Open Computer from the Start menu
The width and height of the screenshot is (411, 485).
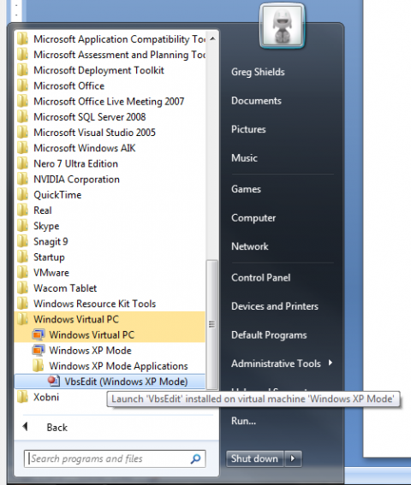point(253,218)
